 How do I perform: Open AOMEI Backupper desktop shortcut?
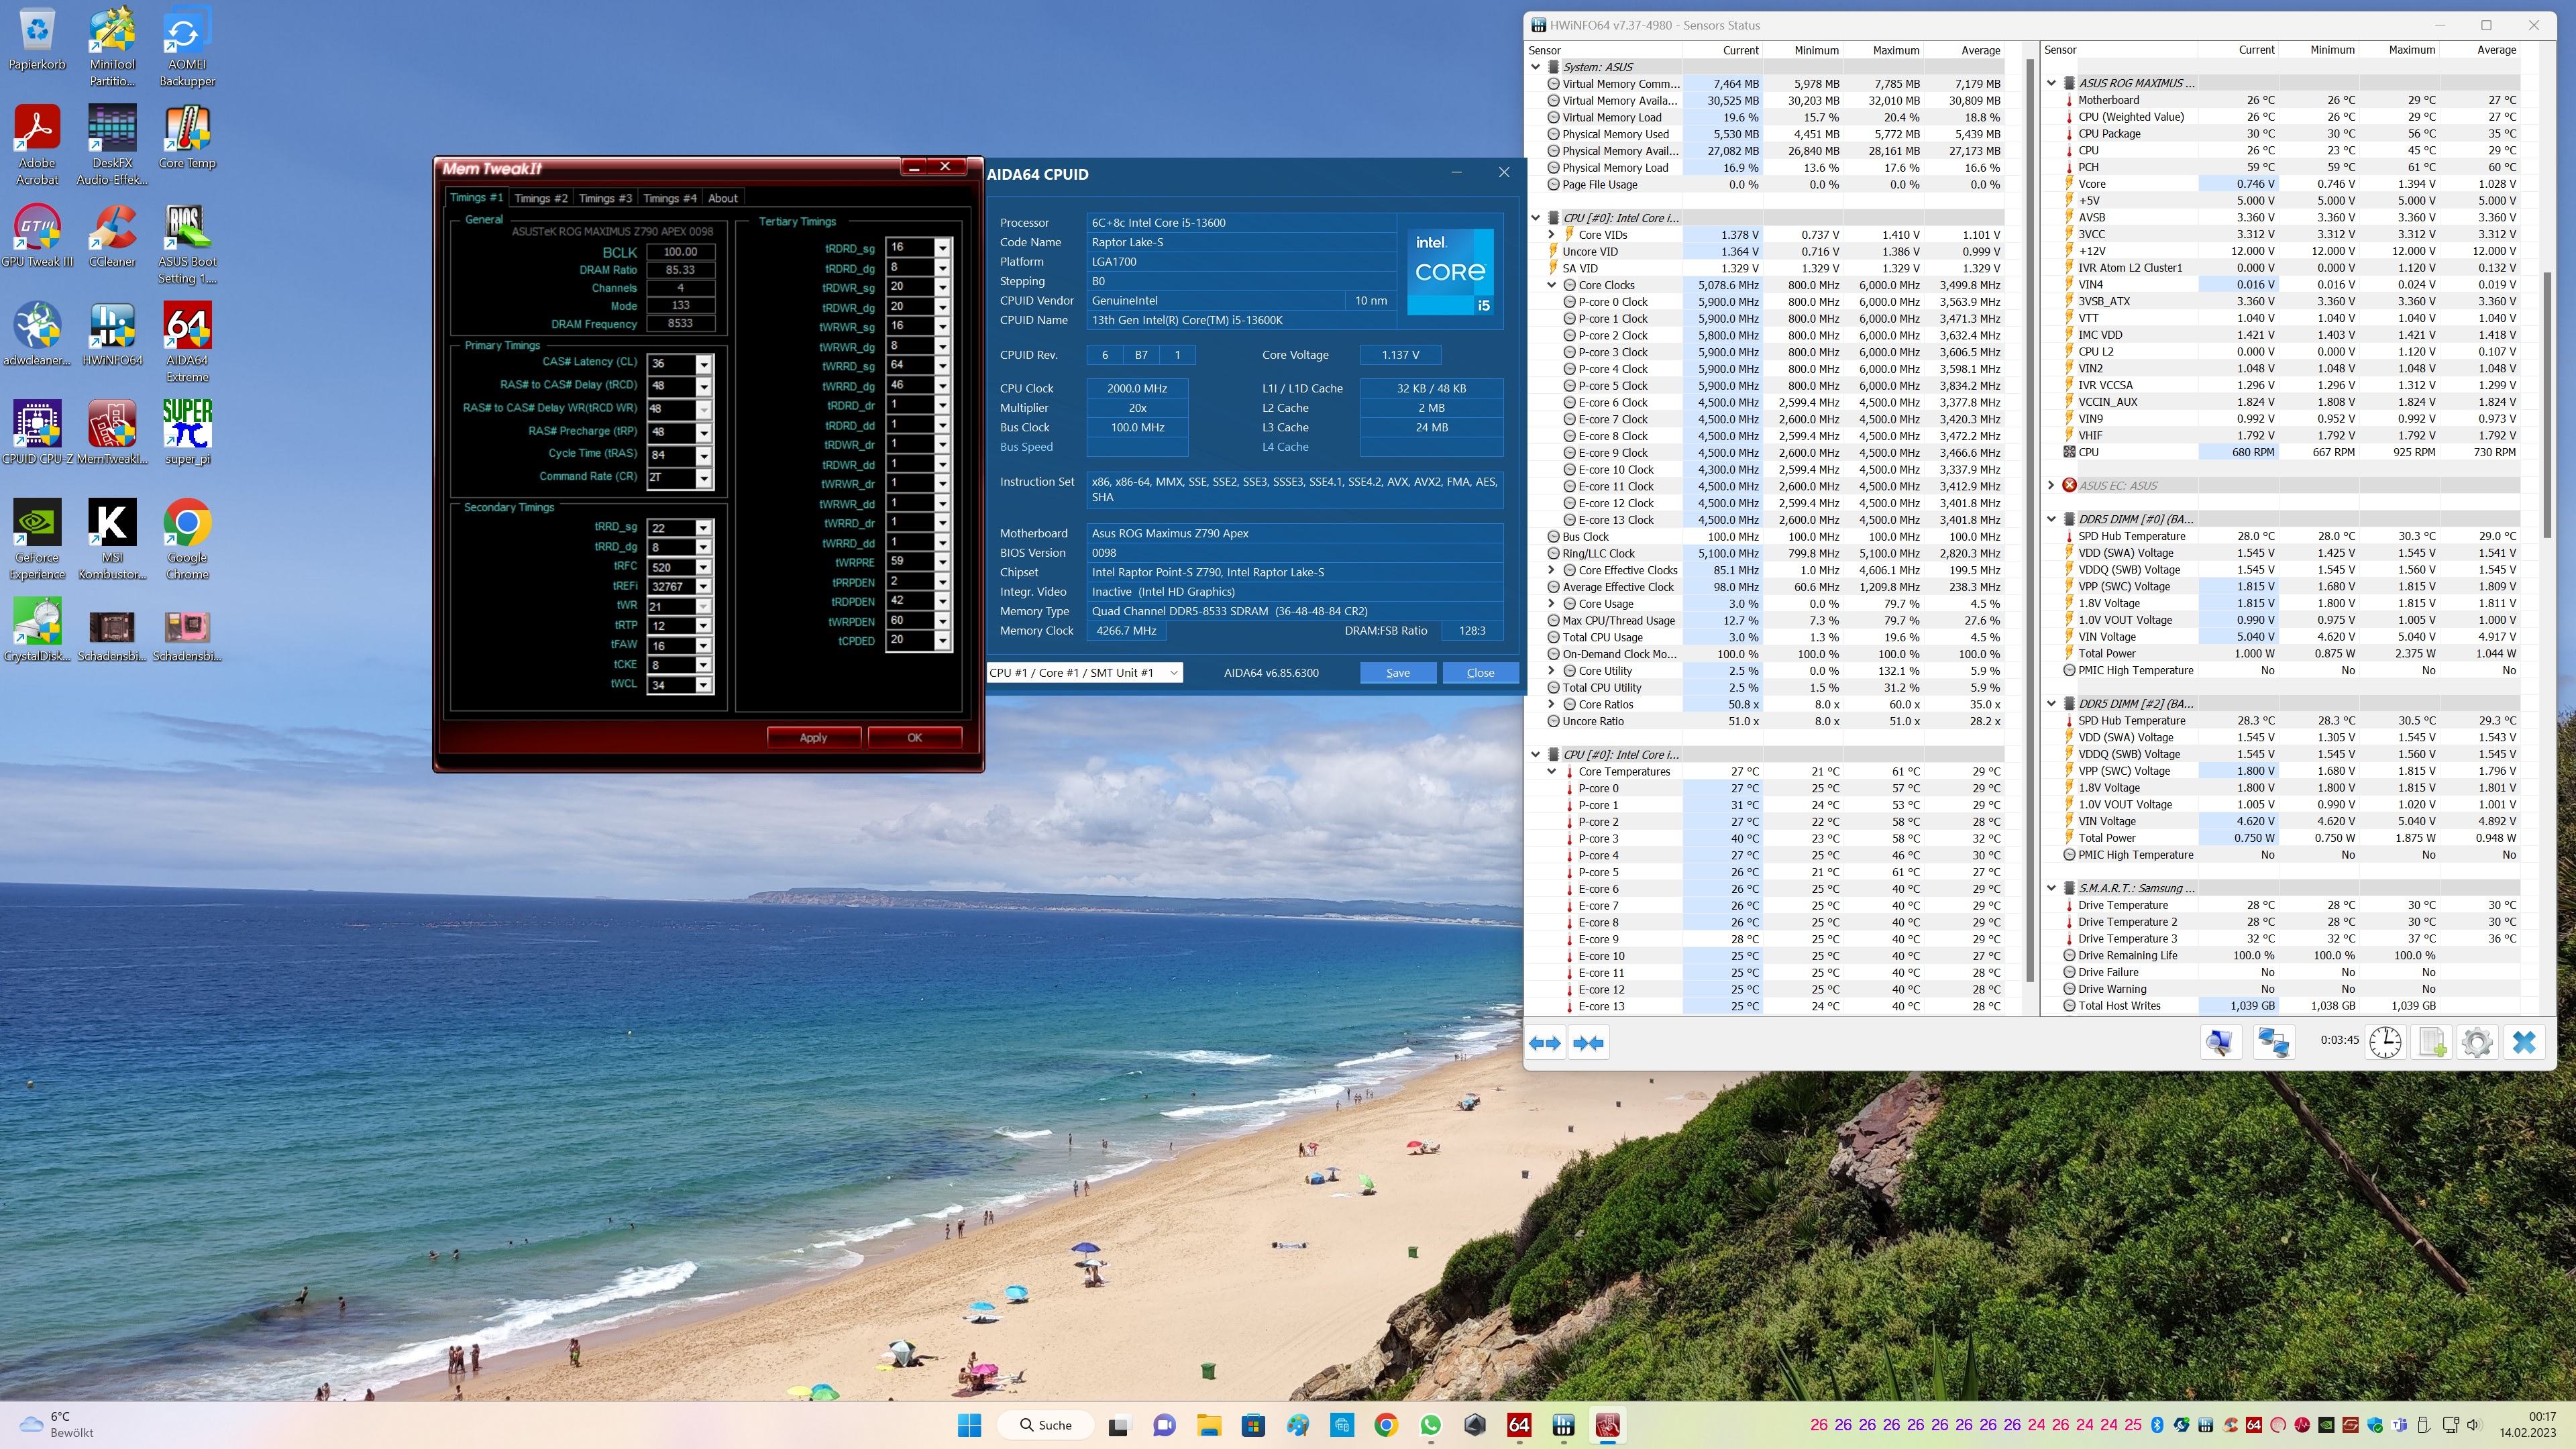point(187,47)
